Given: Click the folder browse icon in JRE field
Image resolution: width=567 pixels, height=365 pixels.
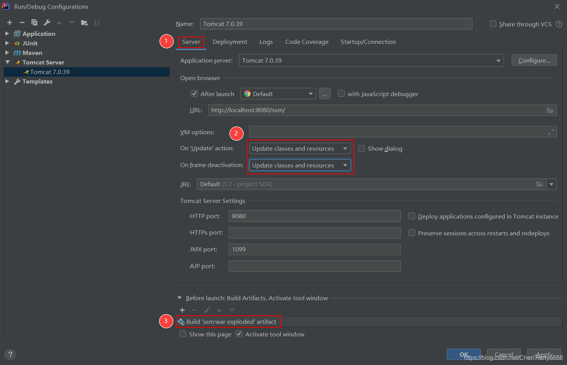Looking at the screenshot, I should (x=539, y=184).
